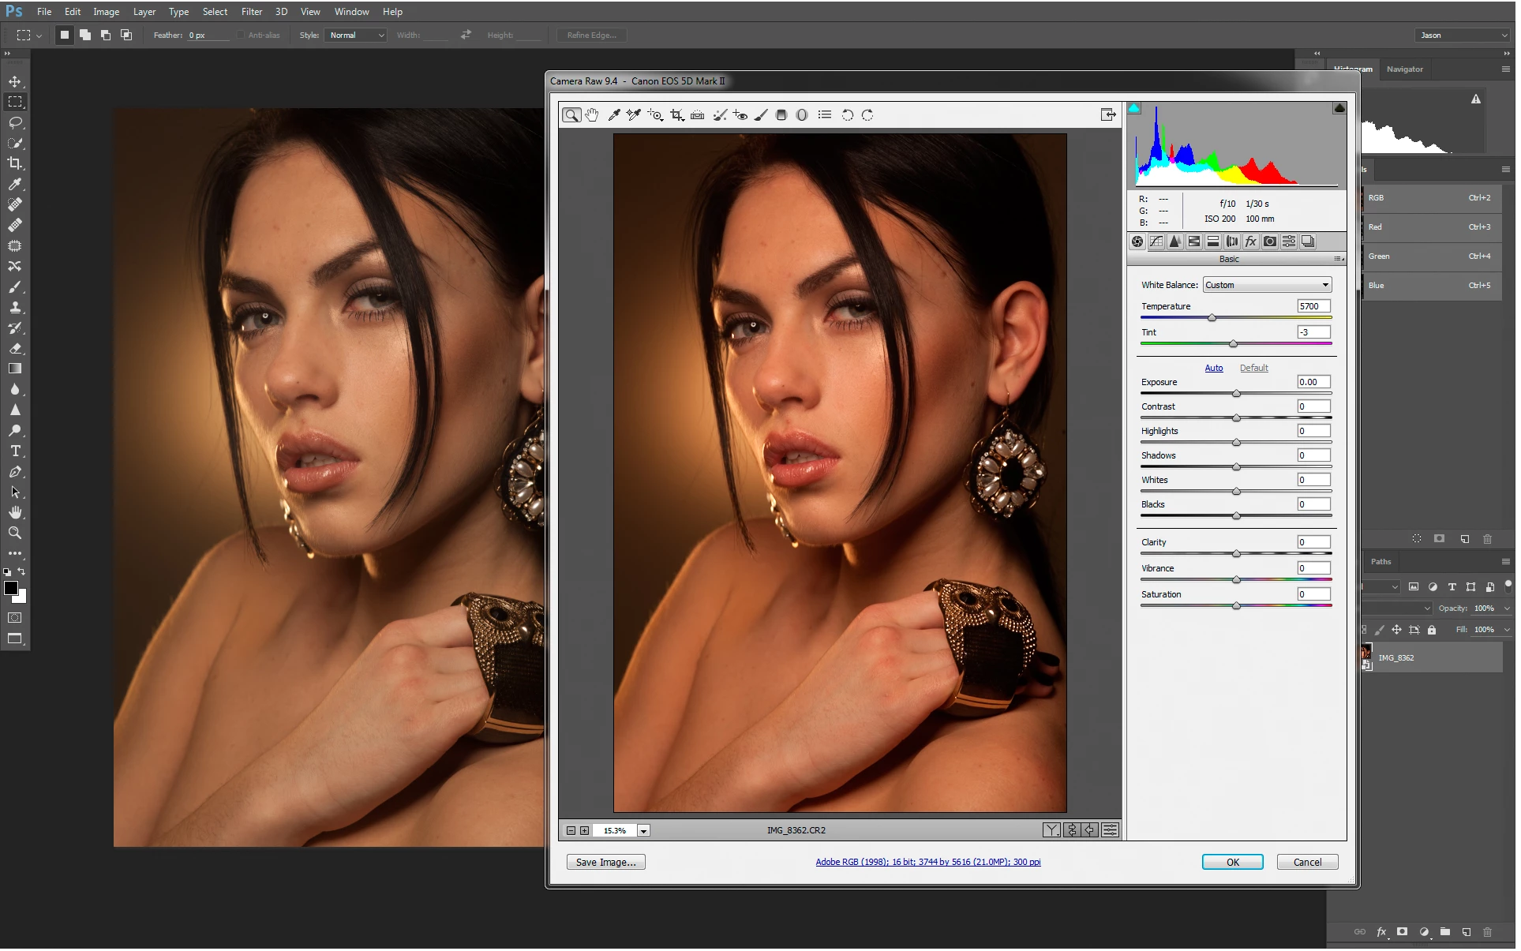The height and width of the screenshot is (951, 1521).
Task: Rotate image 90 degrees clockwise
Action: tap(869, 115)
